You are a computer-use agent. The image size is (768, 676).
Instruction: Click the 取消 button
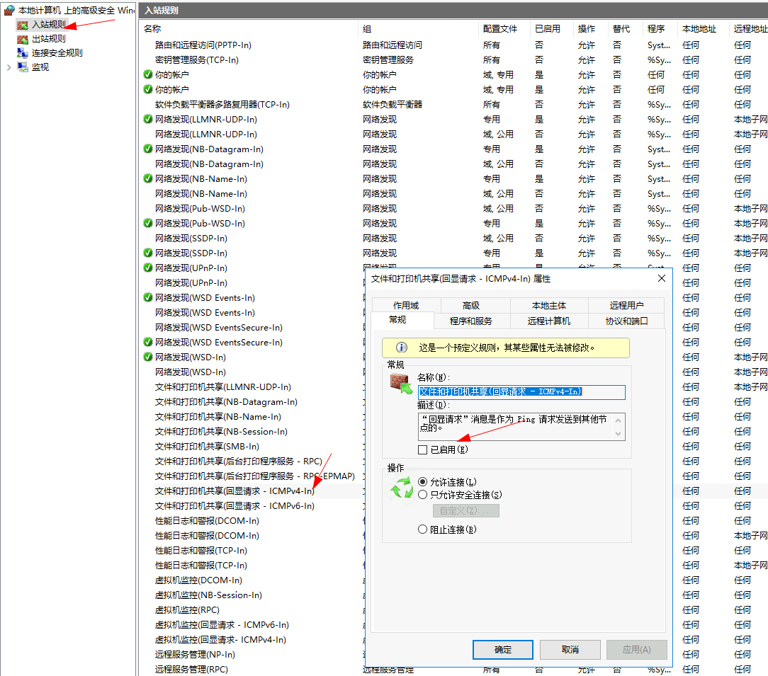point(570,649)
